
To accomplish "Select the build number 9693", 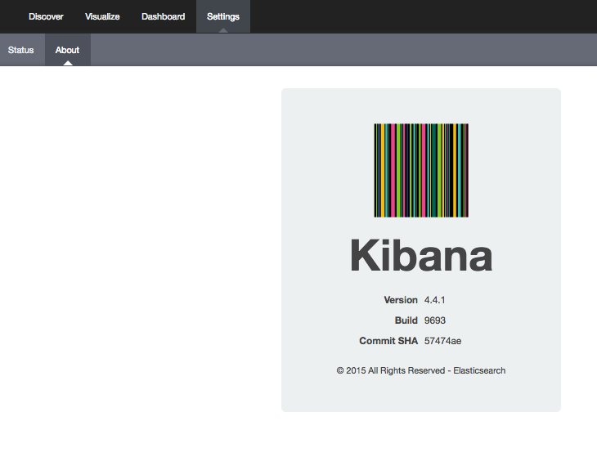I will click(x=435, y=320).
